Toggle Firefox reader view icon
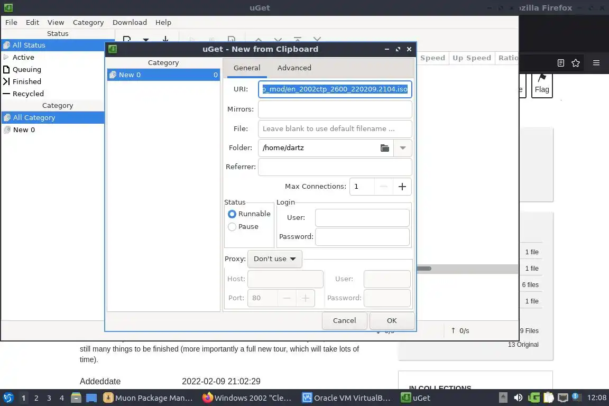This screenshot has height=406, width=609. pyautogui.click(x=560, y=63)
